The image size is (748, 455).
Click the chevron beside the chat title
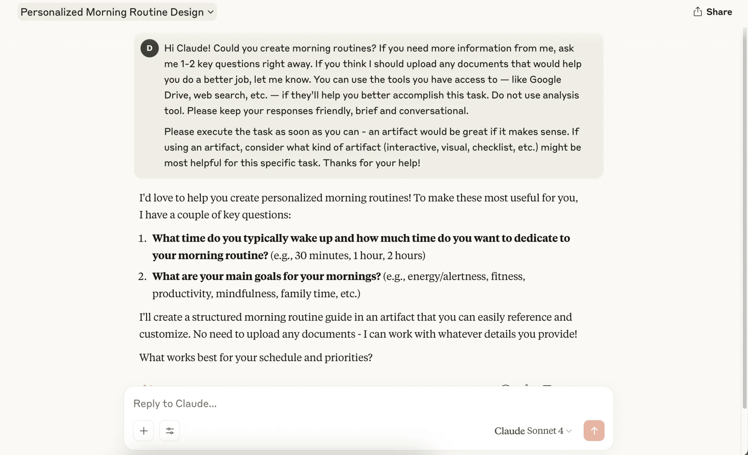(x=211, y=12)
